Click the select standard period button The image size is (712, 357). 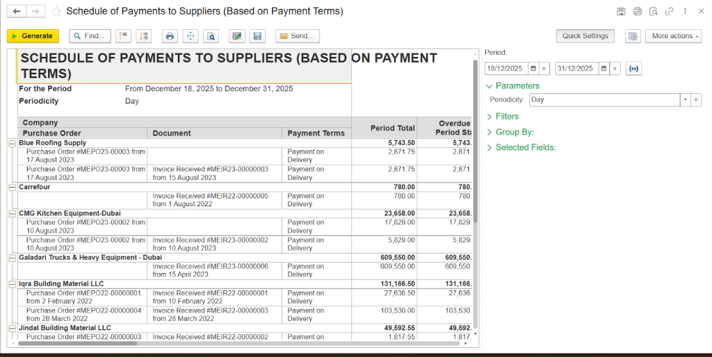634,69
